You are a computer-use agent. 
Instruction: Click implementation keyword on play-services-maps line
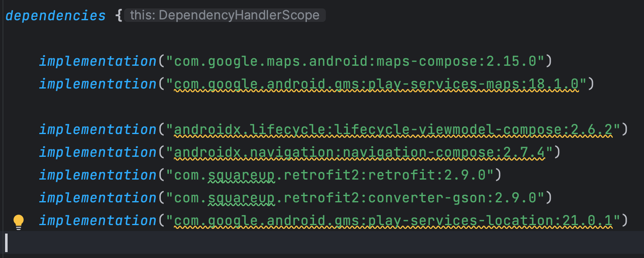point(98,84)
